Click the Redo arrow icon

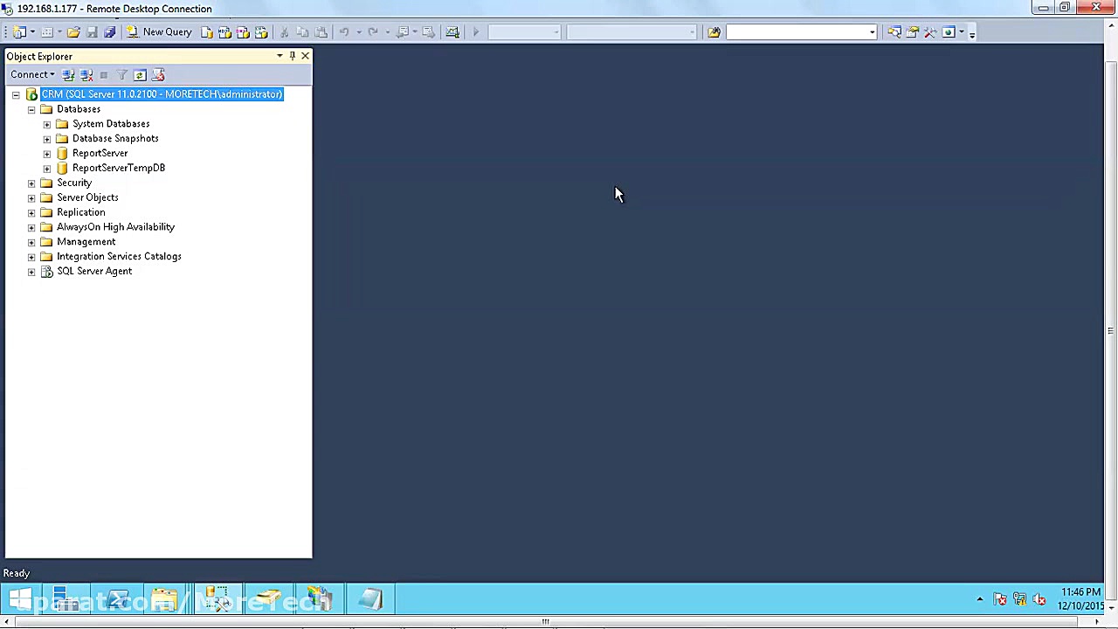(x=373, y=32)
